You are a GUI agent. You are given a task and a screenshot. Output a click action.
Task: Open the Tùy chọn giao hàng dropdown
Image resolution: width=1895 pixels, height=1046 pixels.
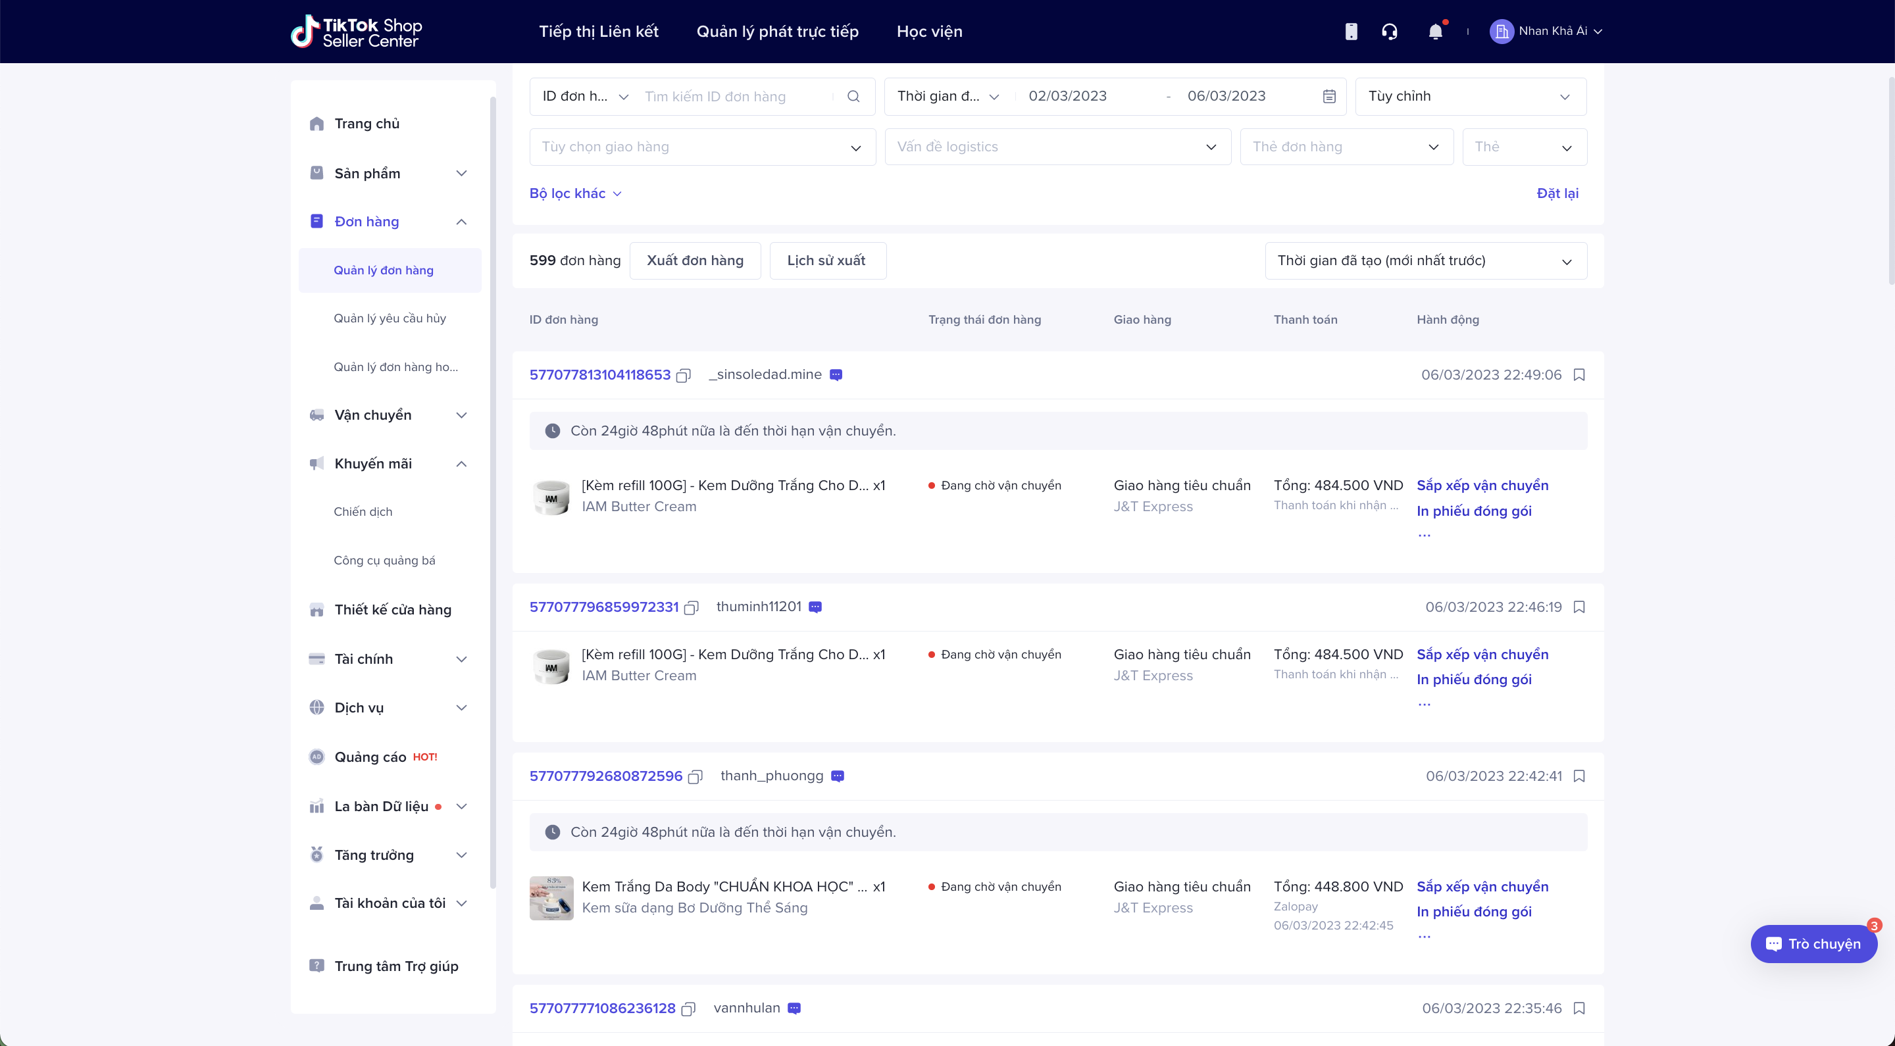point(702,147)
